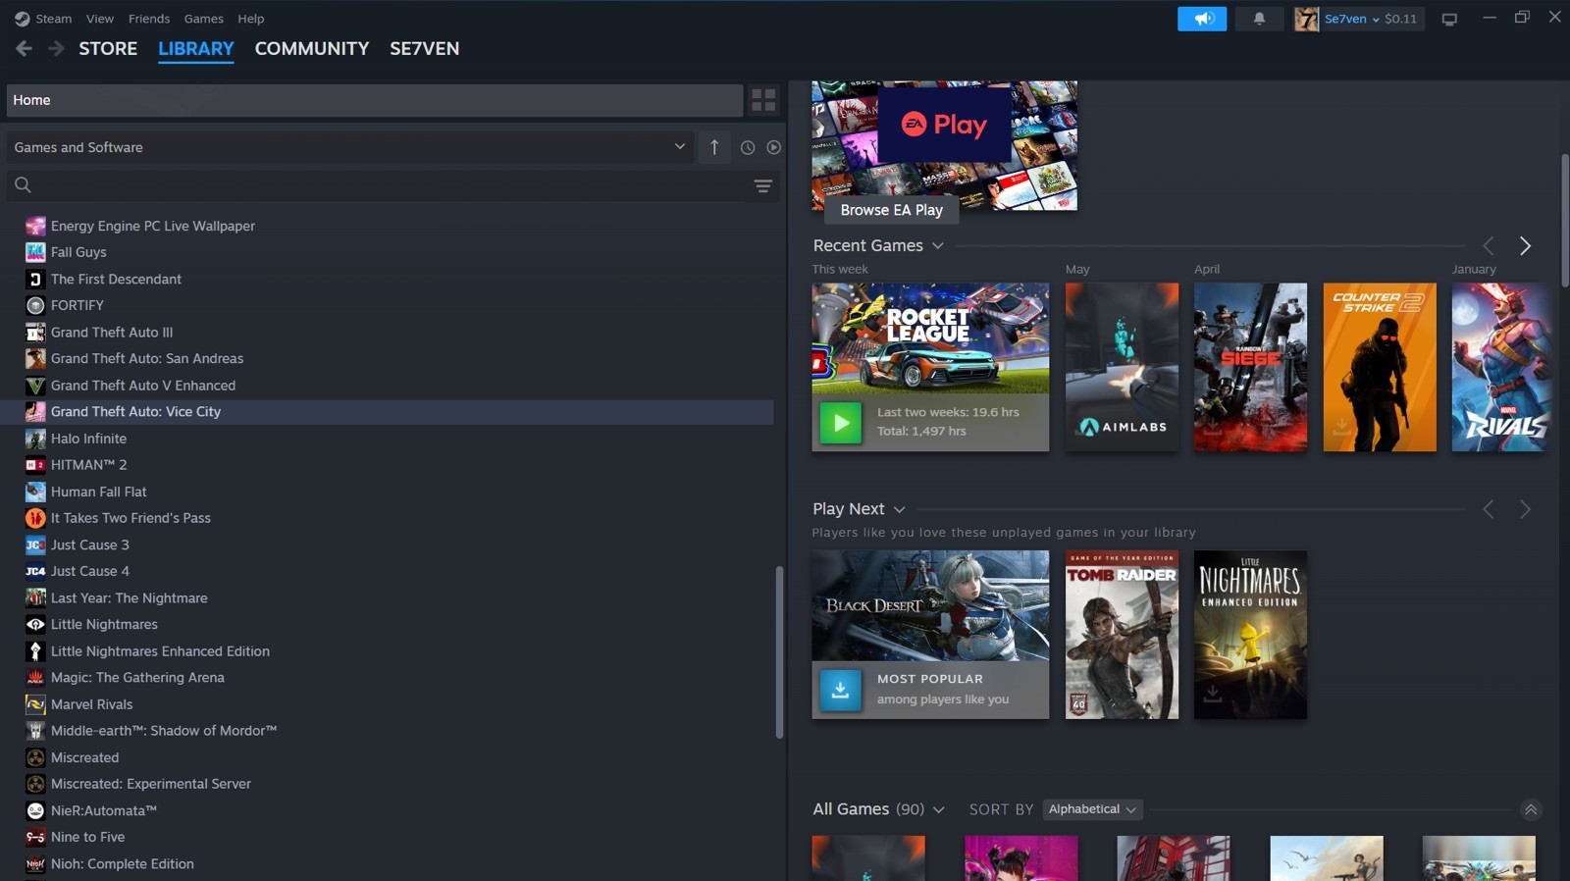Click the search magnifier icon
This screenshot has width=1570, height=881.
(23, 184)
